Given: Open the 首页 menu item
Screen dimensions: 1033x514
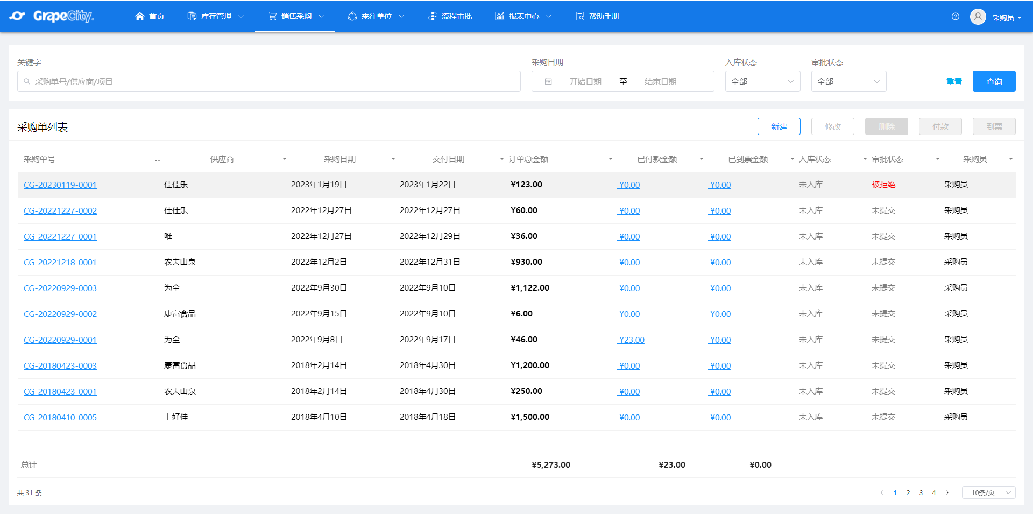Looking at the screenshot, I should tap(150, 16).
